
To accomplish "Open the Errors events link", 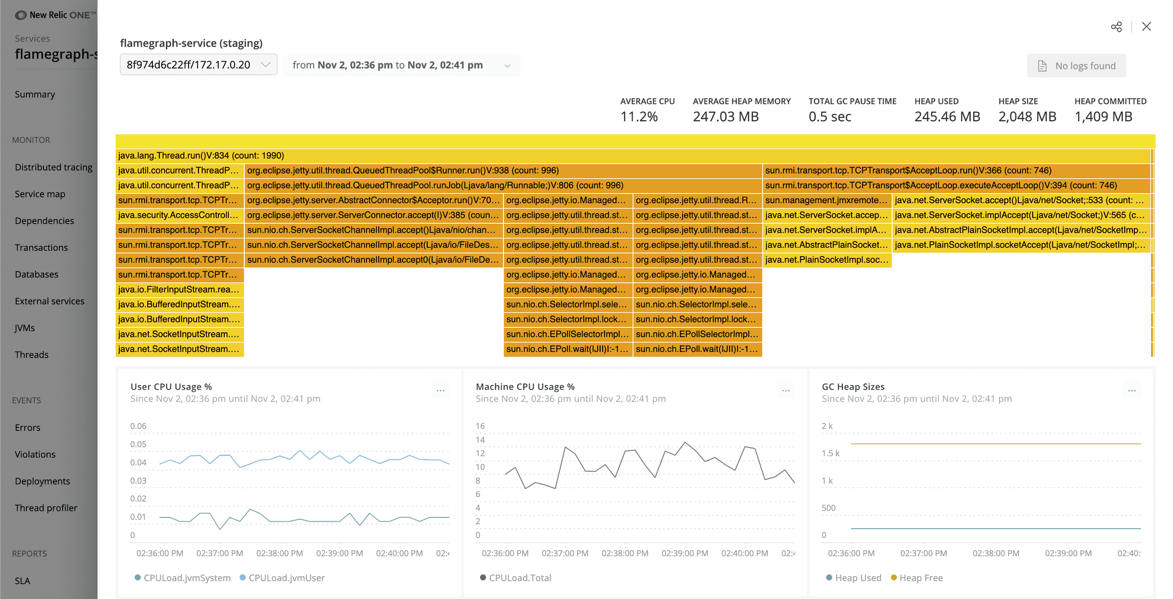I will pyautogui.click(x=27, y=428).
